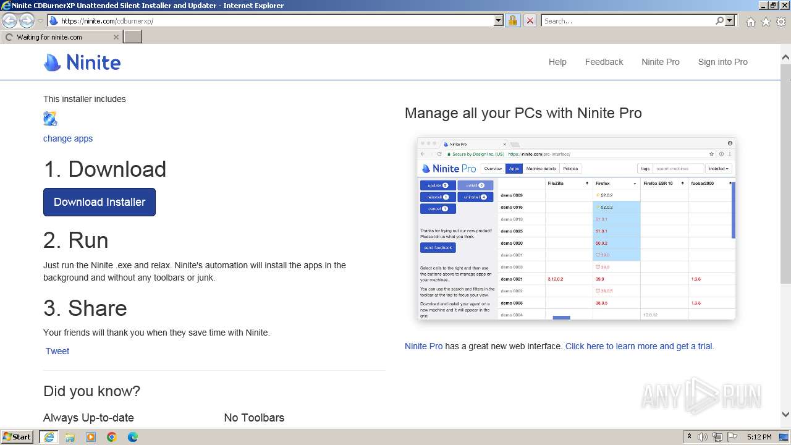Screen dimensions: 791x445
Task: Click the CDBurnerXP app icon
Action: pos(50,119)
